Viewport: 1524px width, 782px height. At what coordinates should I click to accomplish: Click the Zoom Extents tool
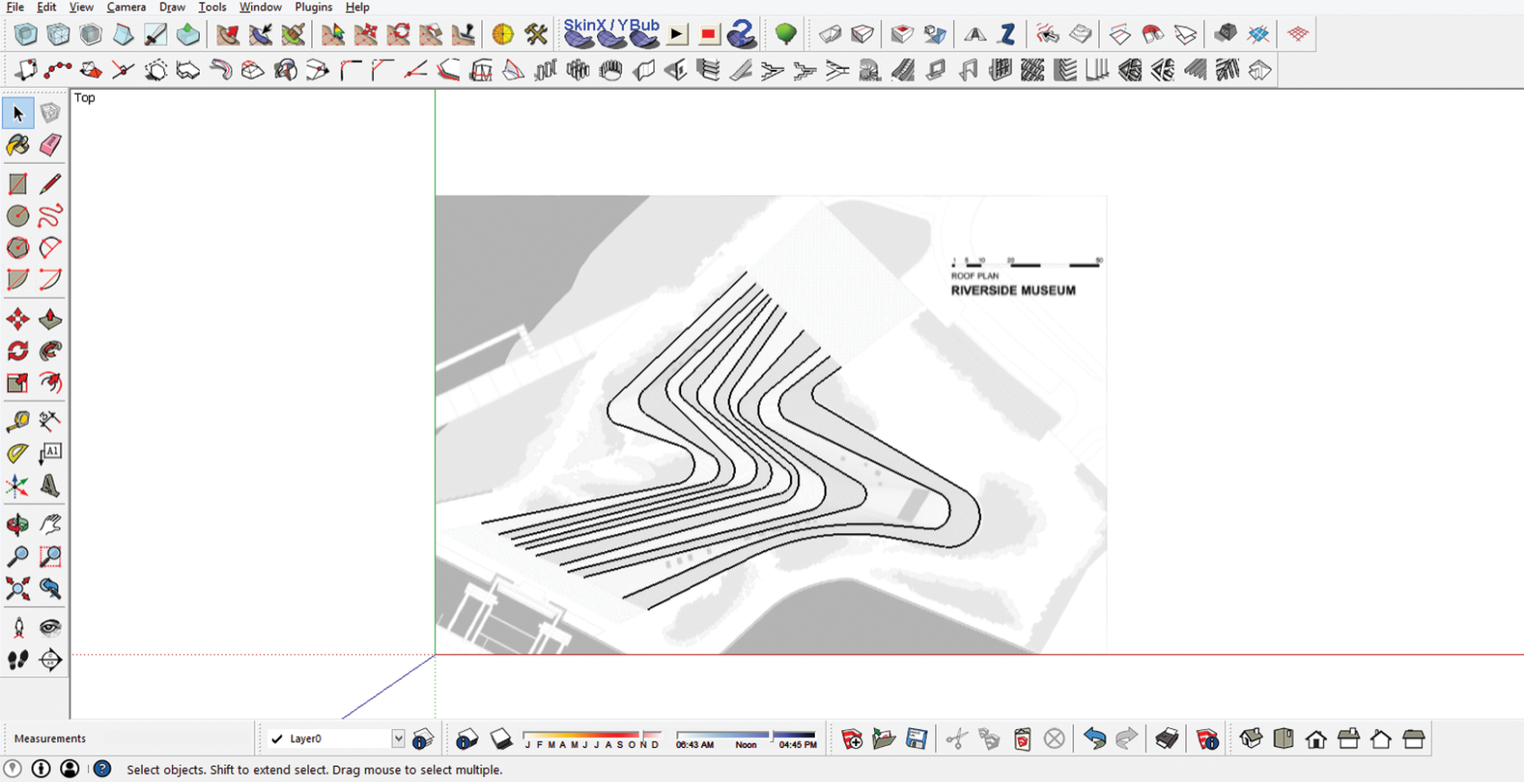pos(18,589)
